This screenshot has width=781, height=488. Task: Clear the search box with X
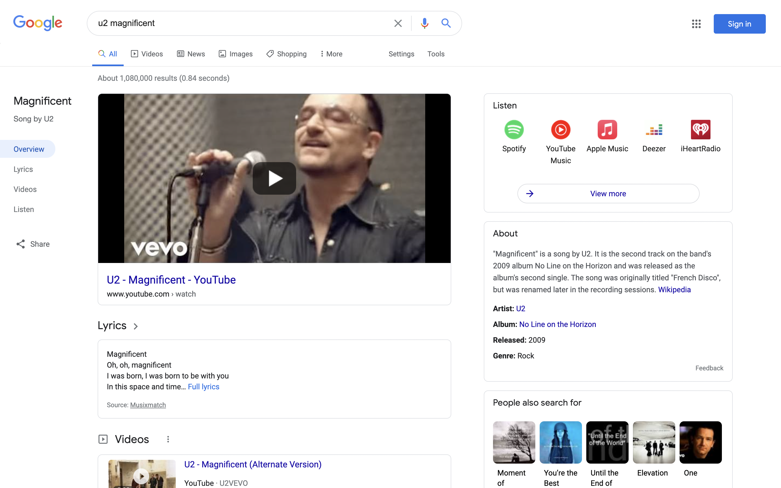coord(398,23)
